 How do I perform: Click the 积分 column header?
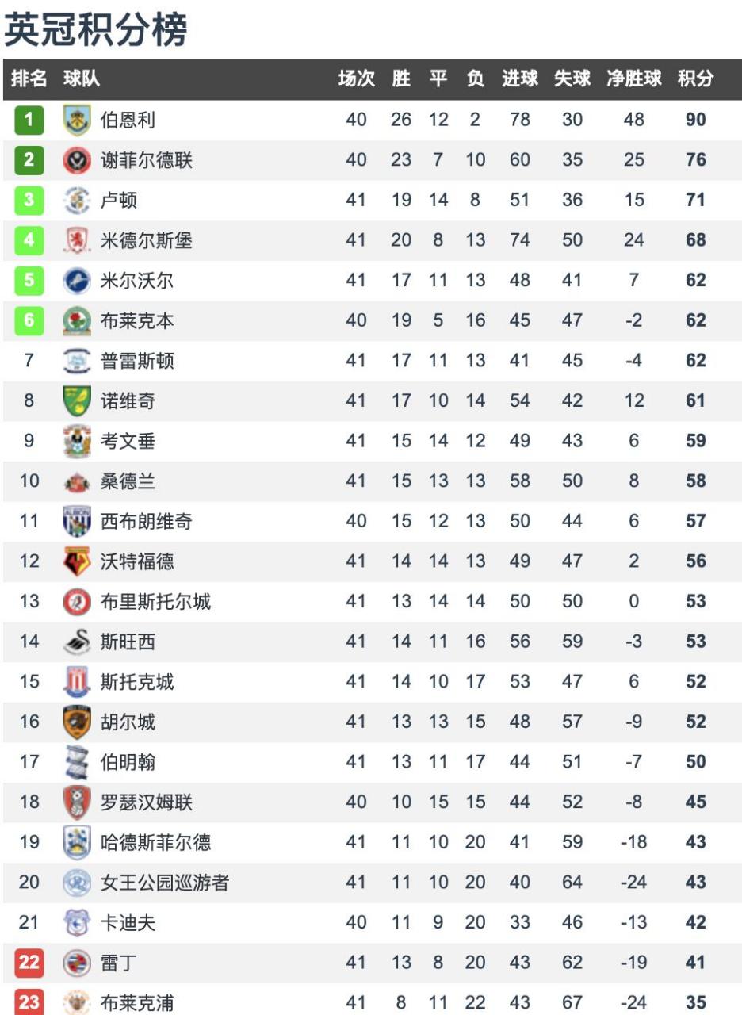pyautogui.click(x=695, y=79)
